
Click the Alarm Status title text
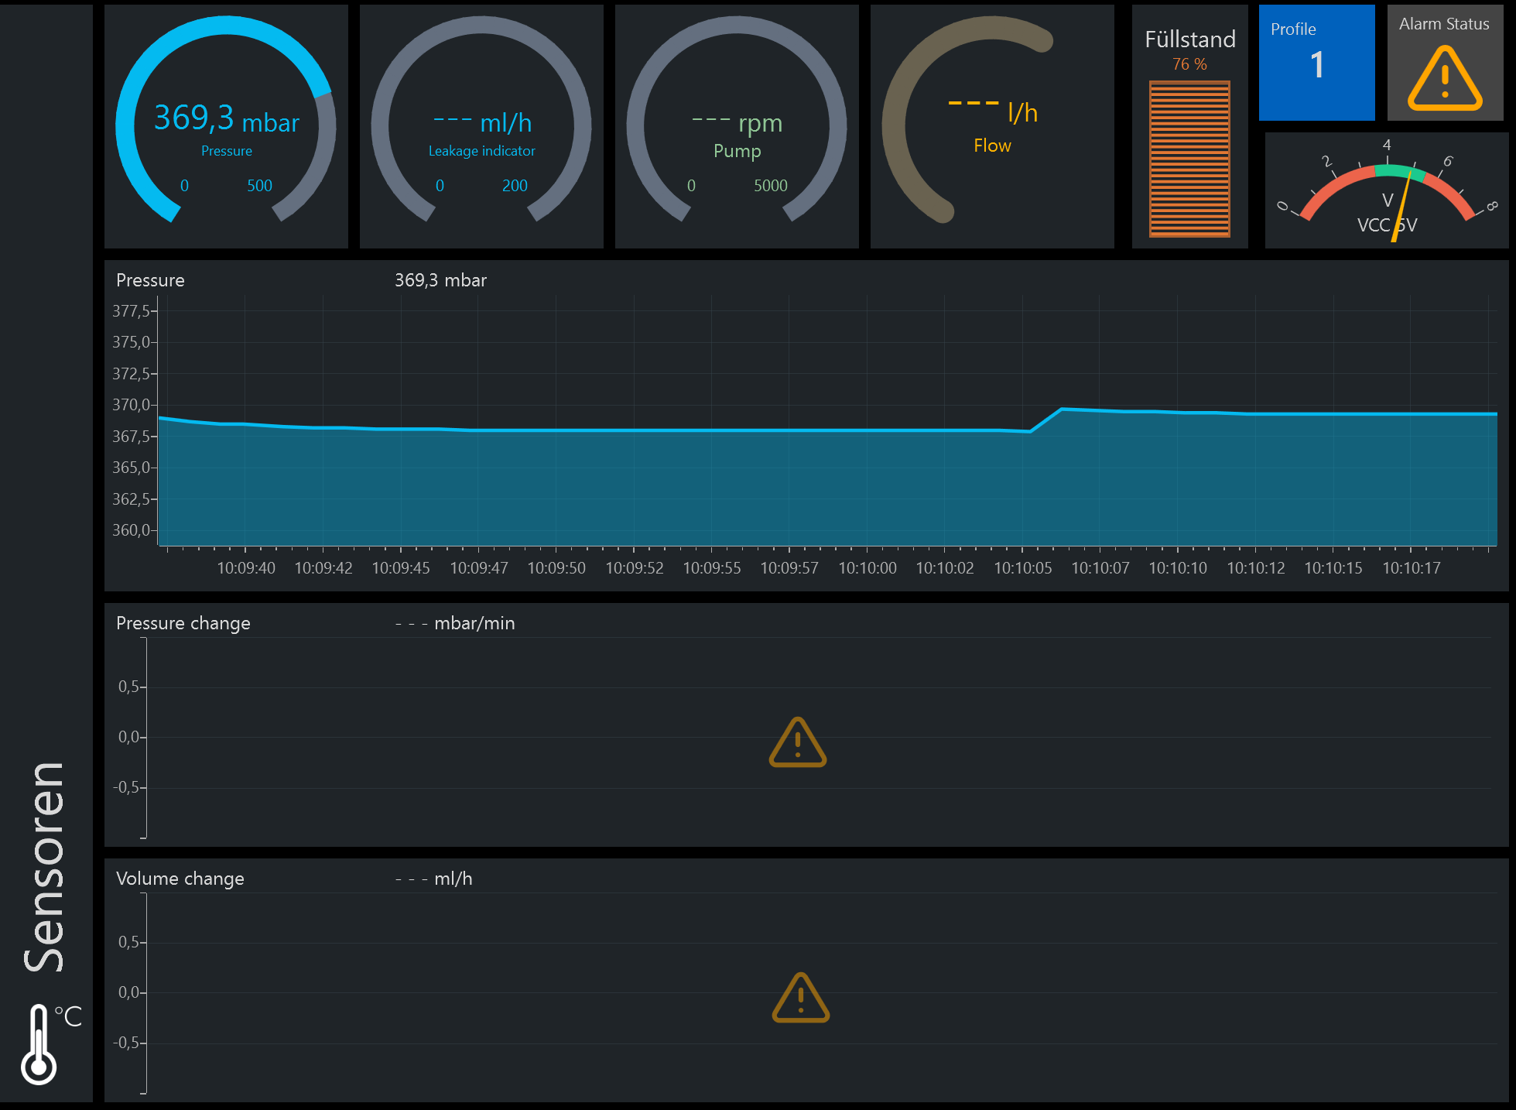pos(1444,24)
